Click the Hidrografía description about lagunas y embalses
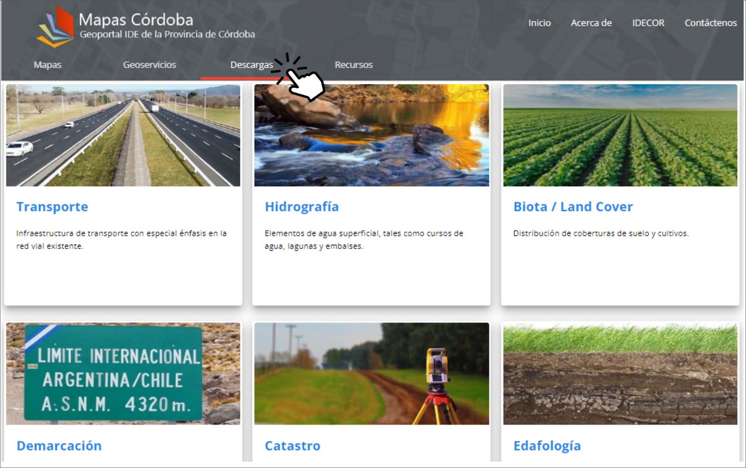Image resolution: width=746 pixels, height=468 pixels. (x=364, y=240)
